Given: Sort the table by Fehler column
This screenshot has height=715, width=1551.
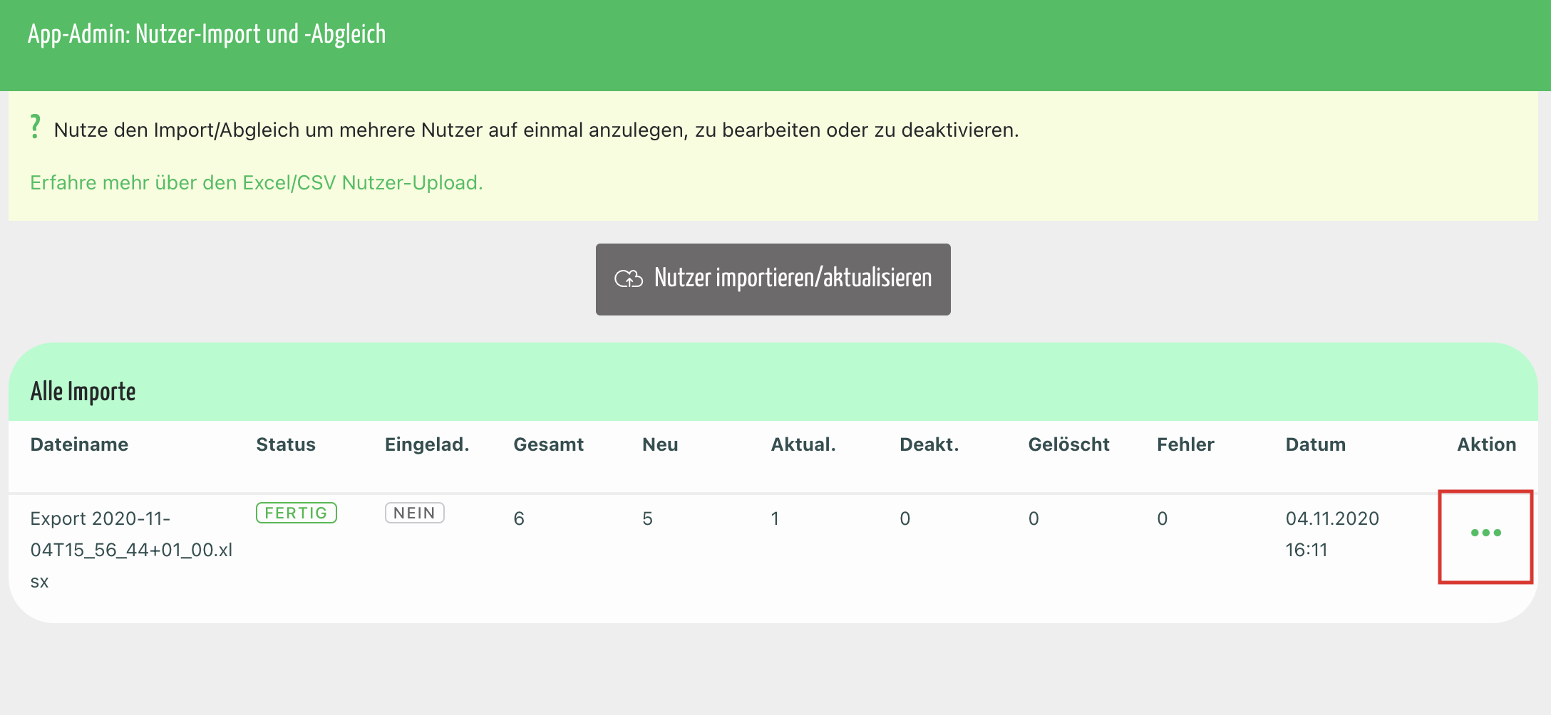Looking at the screenshot, I should point(1185,444).
